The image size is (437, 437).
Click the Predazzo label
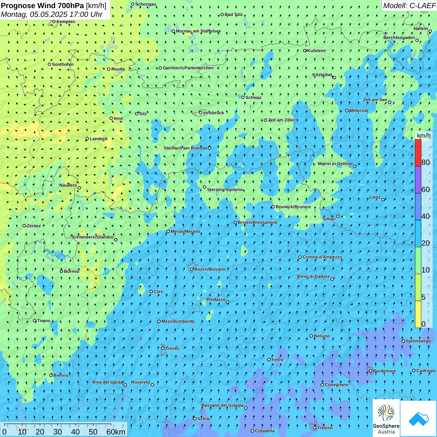216,299
